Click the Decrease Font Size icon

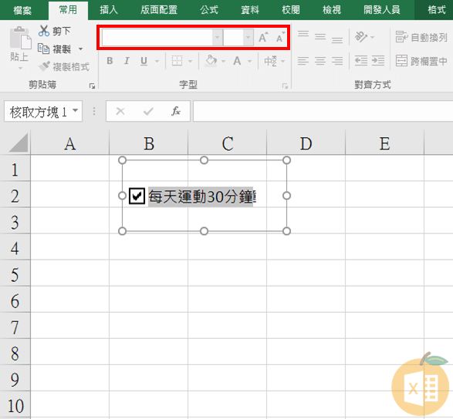click(280, 37)
